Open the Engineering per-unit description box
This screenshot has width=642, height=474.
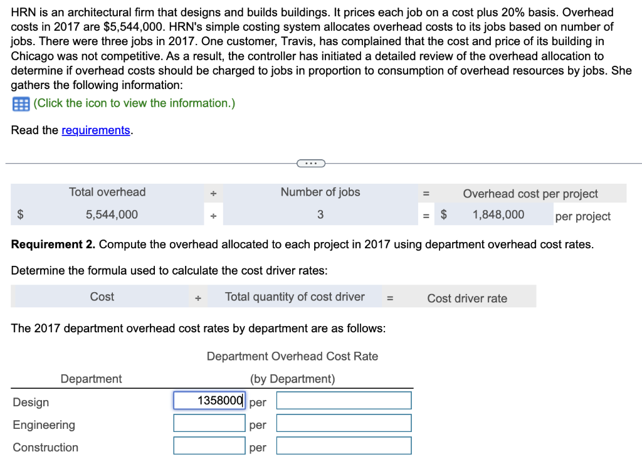click(x=344, y=423)
